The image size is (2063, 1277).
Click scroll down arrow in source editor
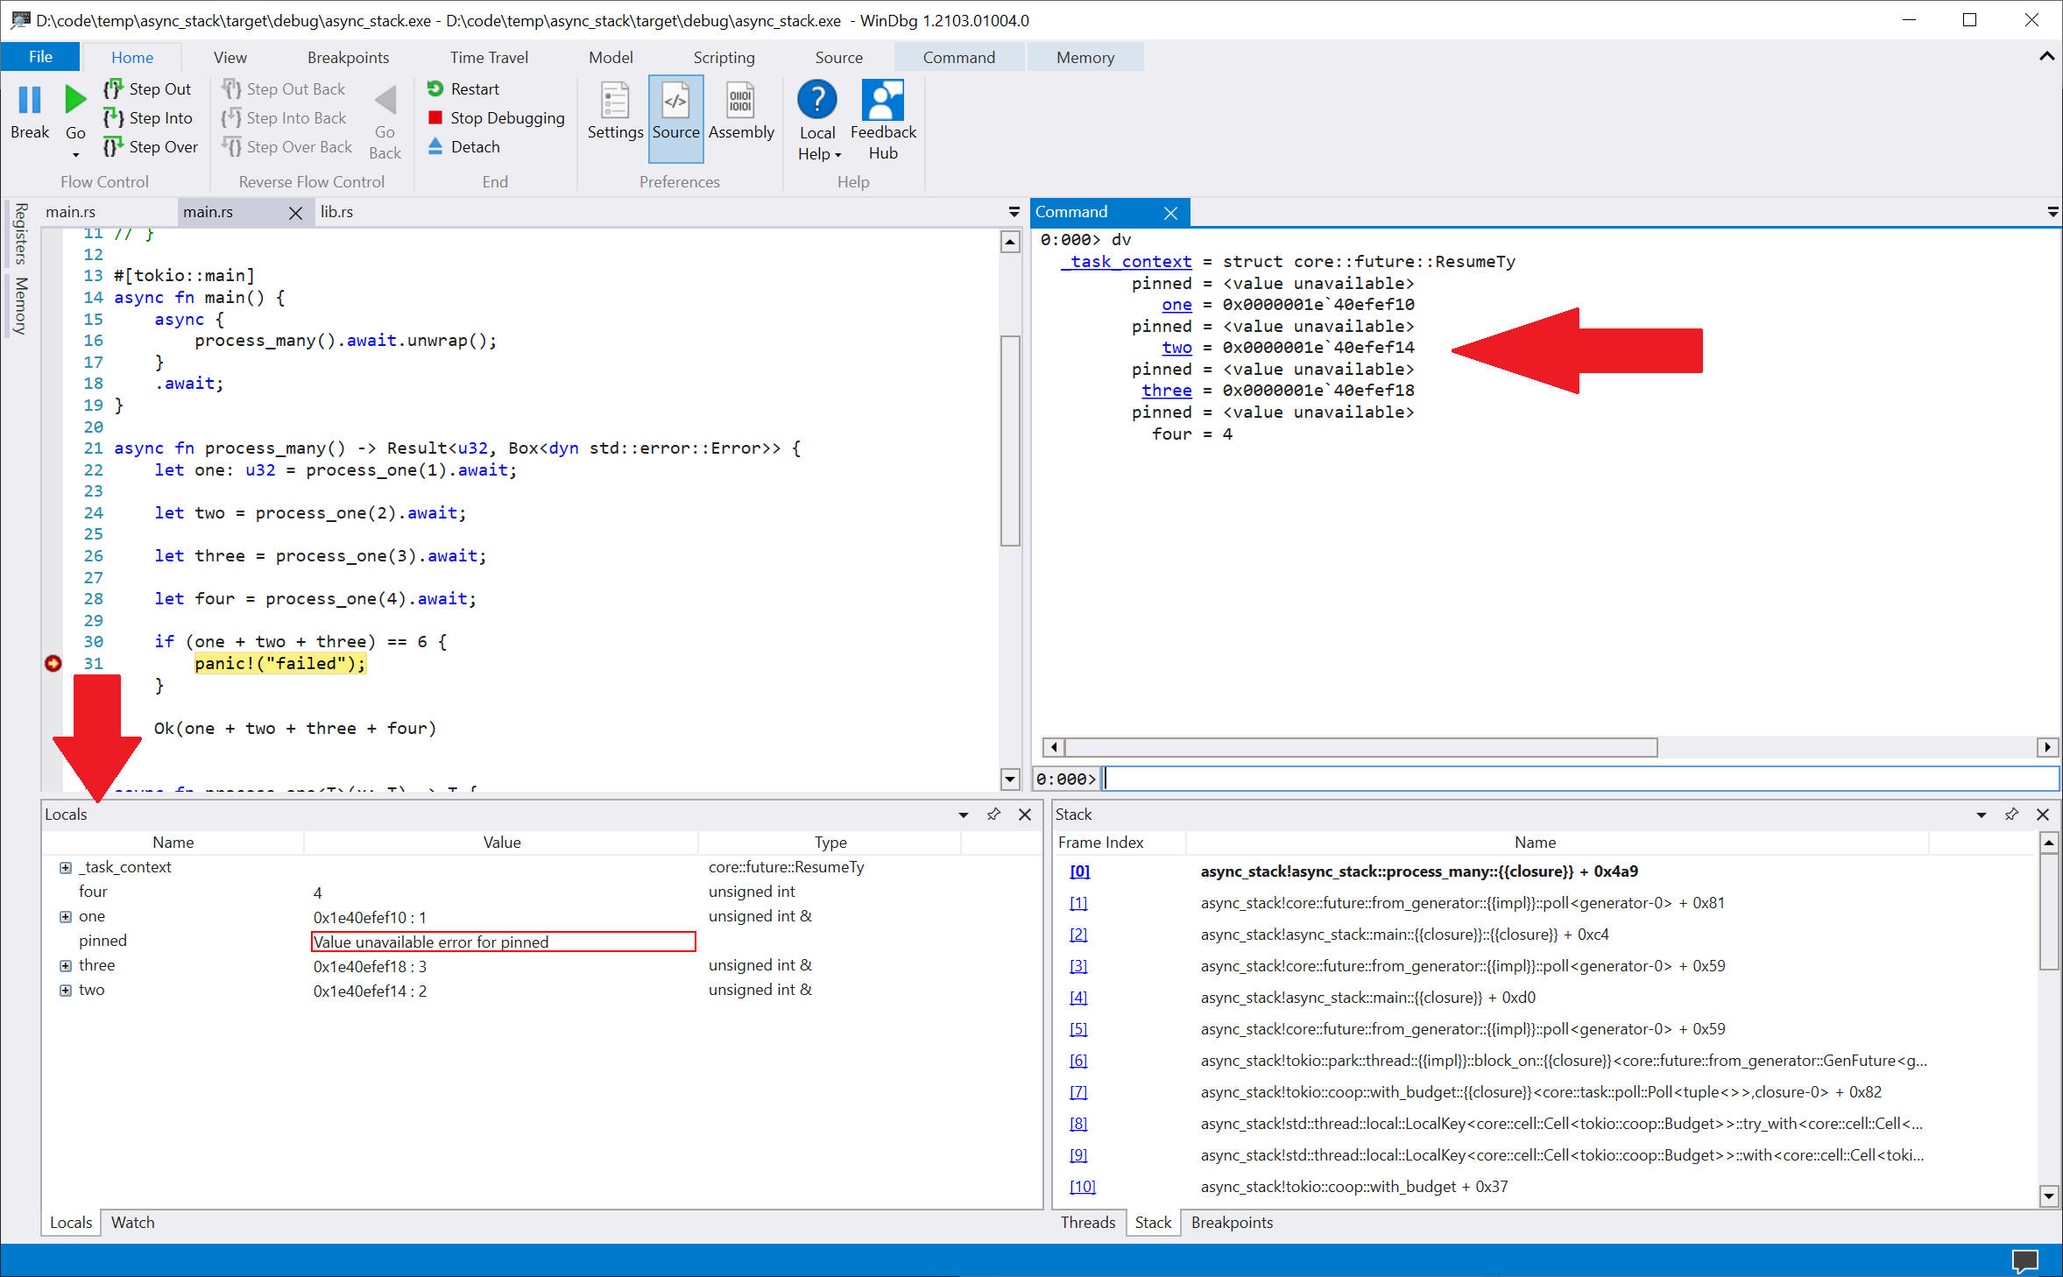[1010, 779]
